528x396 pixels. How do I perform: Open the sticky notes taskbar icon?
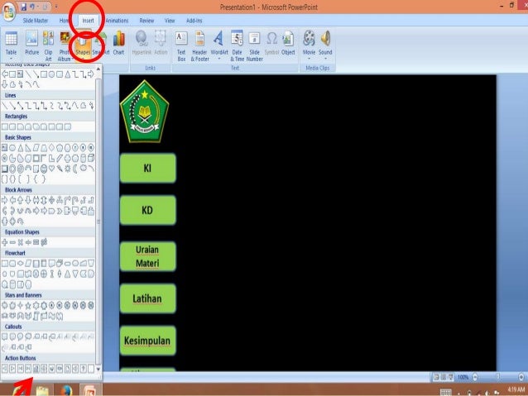click(x=42, y=390)
